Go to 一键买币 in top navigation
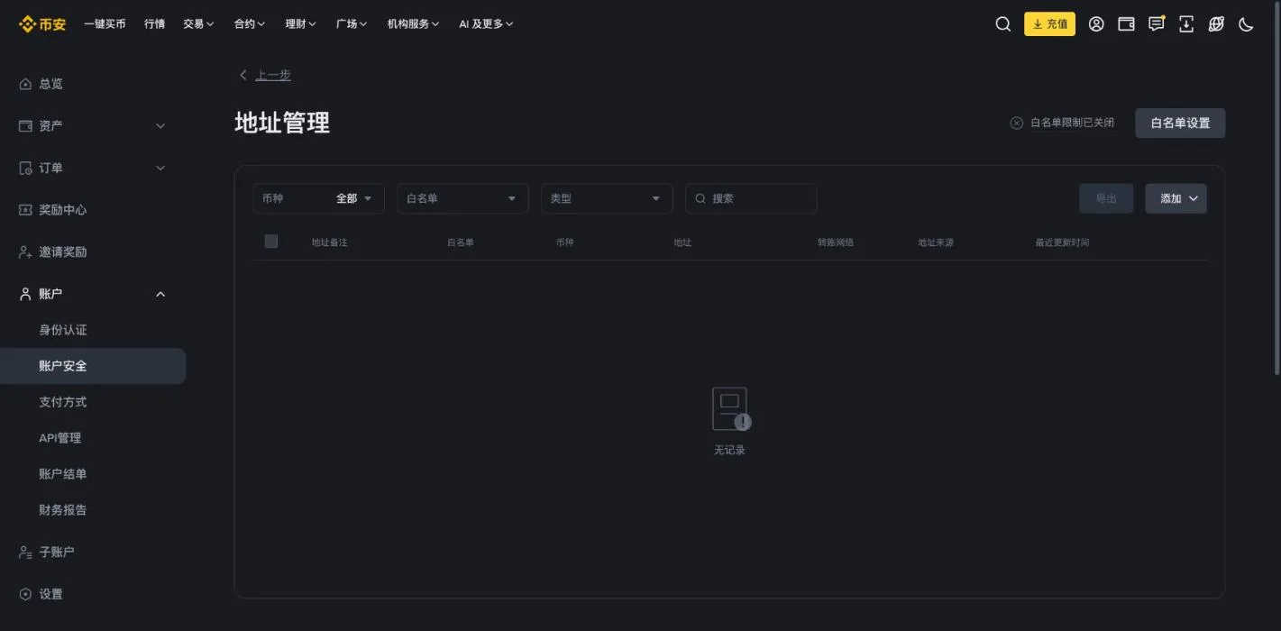Screen dimensions: 1281x631 point(105,24)
